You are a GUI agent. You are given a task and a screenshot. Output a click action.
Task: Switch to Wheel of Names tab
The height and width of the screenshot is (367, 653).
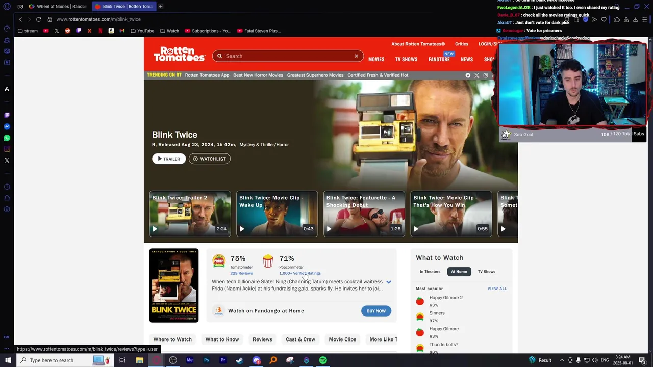57,6
